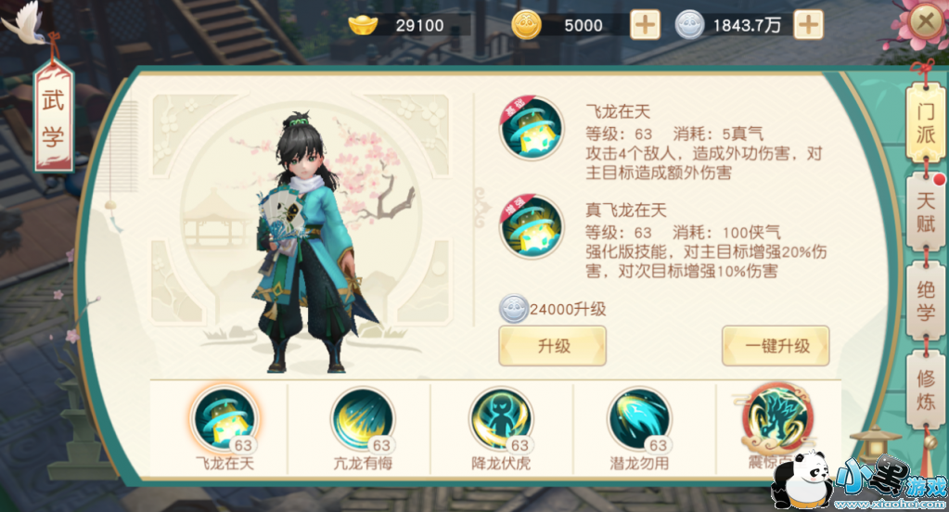Add gold coins with plus button
Viewport: 949px width, 512px height.
pos(645,25)
